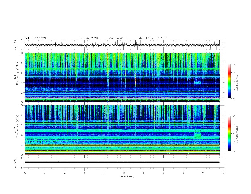Click the "-5" tick on ch.3(V) axis
Screen dimensions: 251x194
click(22, 168)
